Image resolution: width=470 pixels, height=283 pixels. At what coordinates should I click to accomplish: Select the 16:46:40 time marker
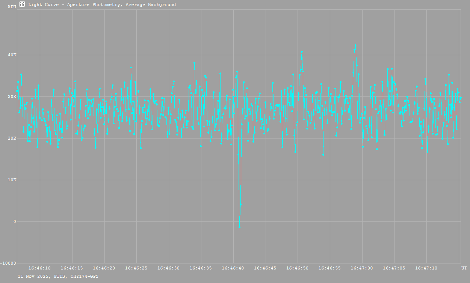(233, 268)
